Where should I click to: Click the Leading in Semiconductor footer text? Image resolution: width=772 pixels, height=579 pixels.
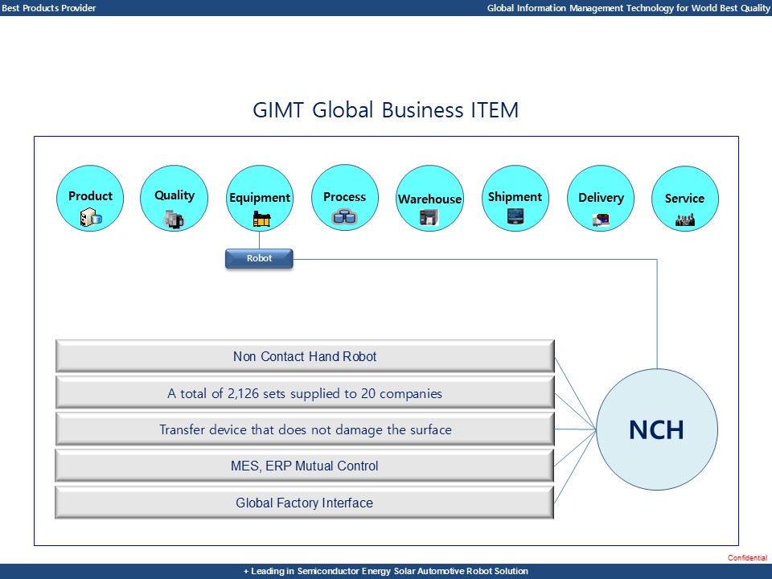(386, 571)
